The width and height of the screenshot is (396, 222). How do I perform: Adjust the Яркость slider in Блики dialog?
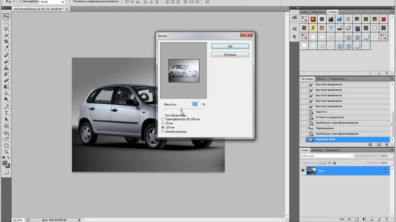click(x=181, y=109)
